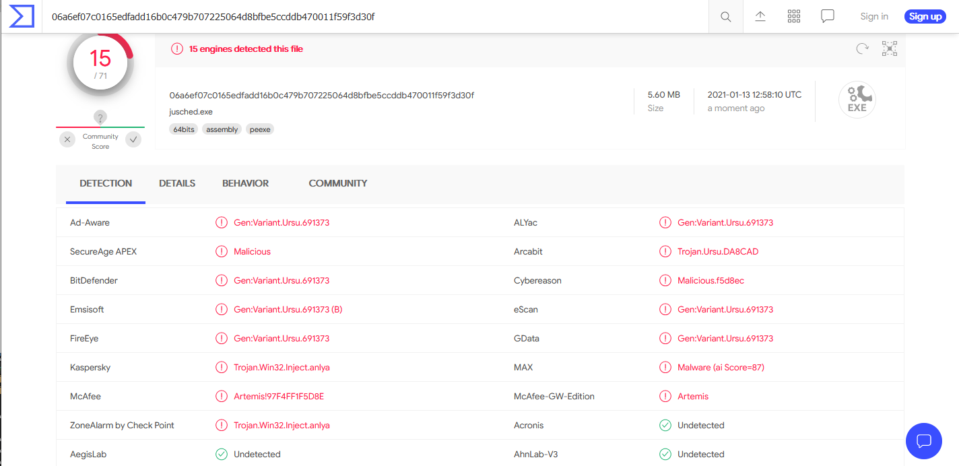The width and height of the screenshot is (959, 466).
Task: Switch to the BEHAVIOR tab
Action: (x=245, y=183)
